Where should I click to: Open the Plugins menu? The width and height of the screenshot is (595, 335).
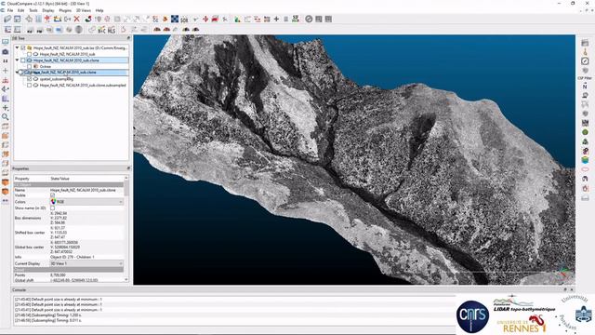tap(65, 10)
